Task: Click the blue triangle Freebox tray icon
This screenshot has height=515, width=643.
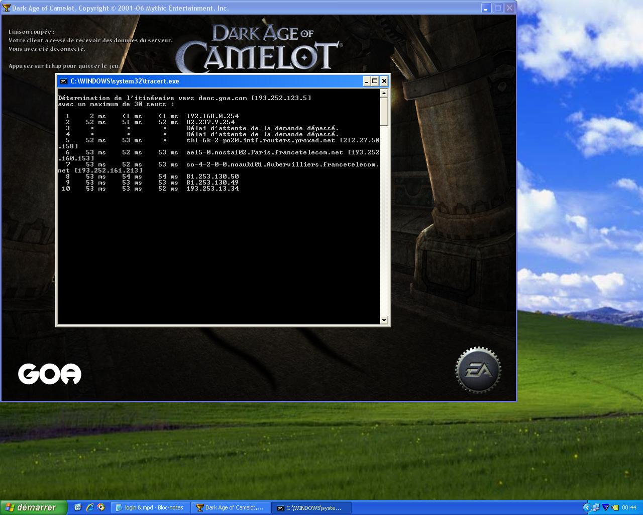Action: [605, 507]
